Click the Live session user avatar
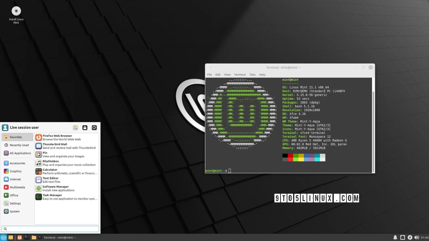 5,128
